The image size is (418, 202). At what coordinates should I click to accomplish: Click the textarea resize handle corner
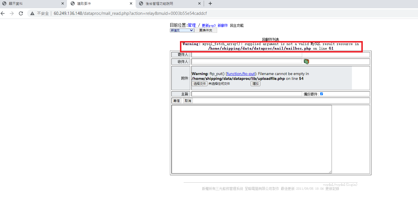(330, 171)
